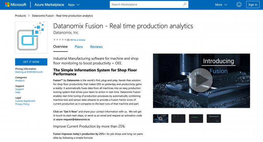Play the Introducing Fusion video
This screenshot has width=263, height=142.
[201, 80]
